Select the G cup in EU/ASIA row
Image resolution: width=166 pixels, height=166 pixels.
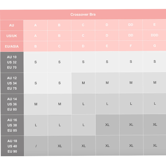point(155,46)
